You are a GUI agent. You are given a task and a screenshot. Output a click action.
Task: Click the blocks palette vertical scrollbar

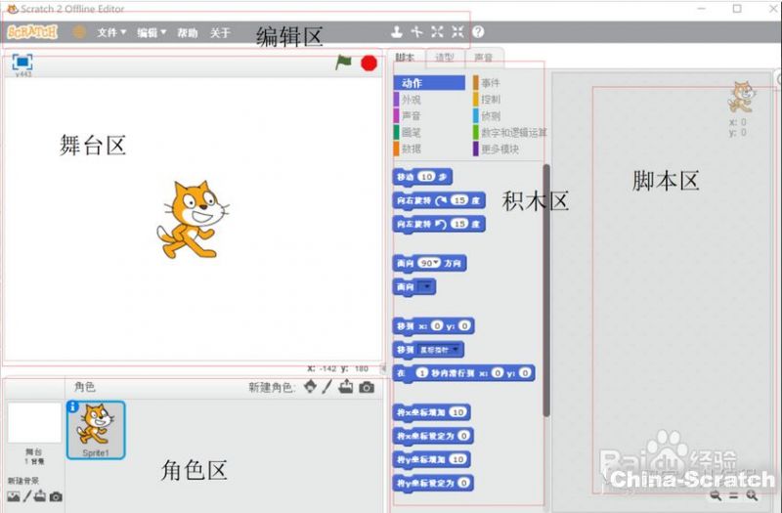tap(545, 293)
